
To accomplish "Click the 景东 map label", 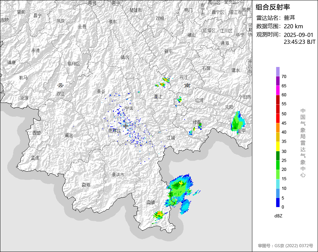I will point(113,22).
